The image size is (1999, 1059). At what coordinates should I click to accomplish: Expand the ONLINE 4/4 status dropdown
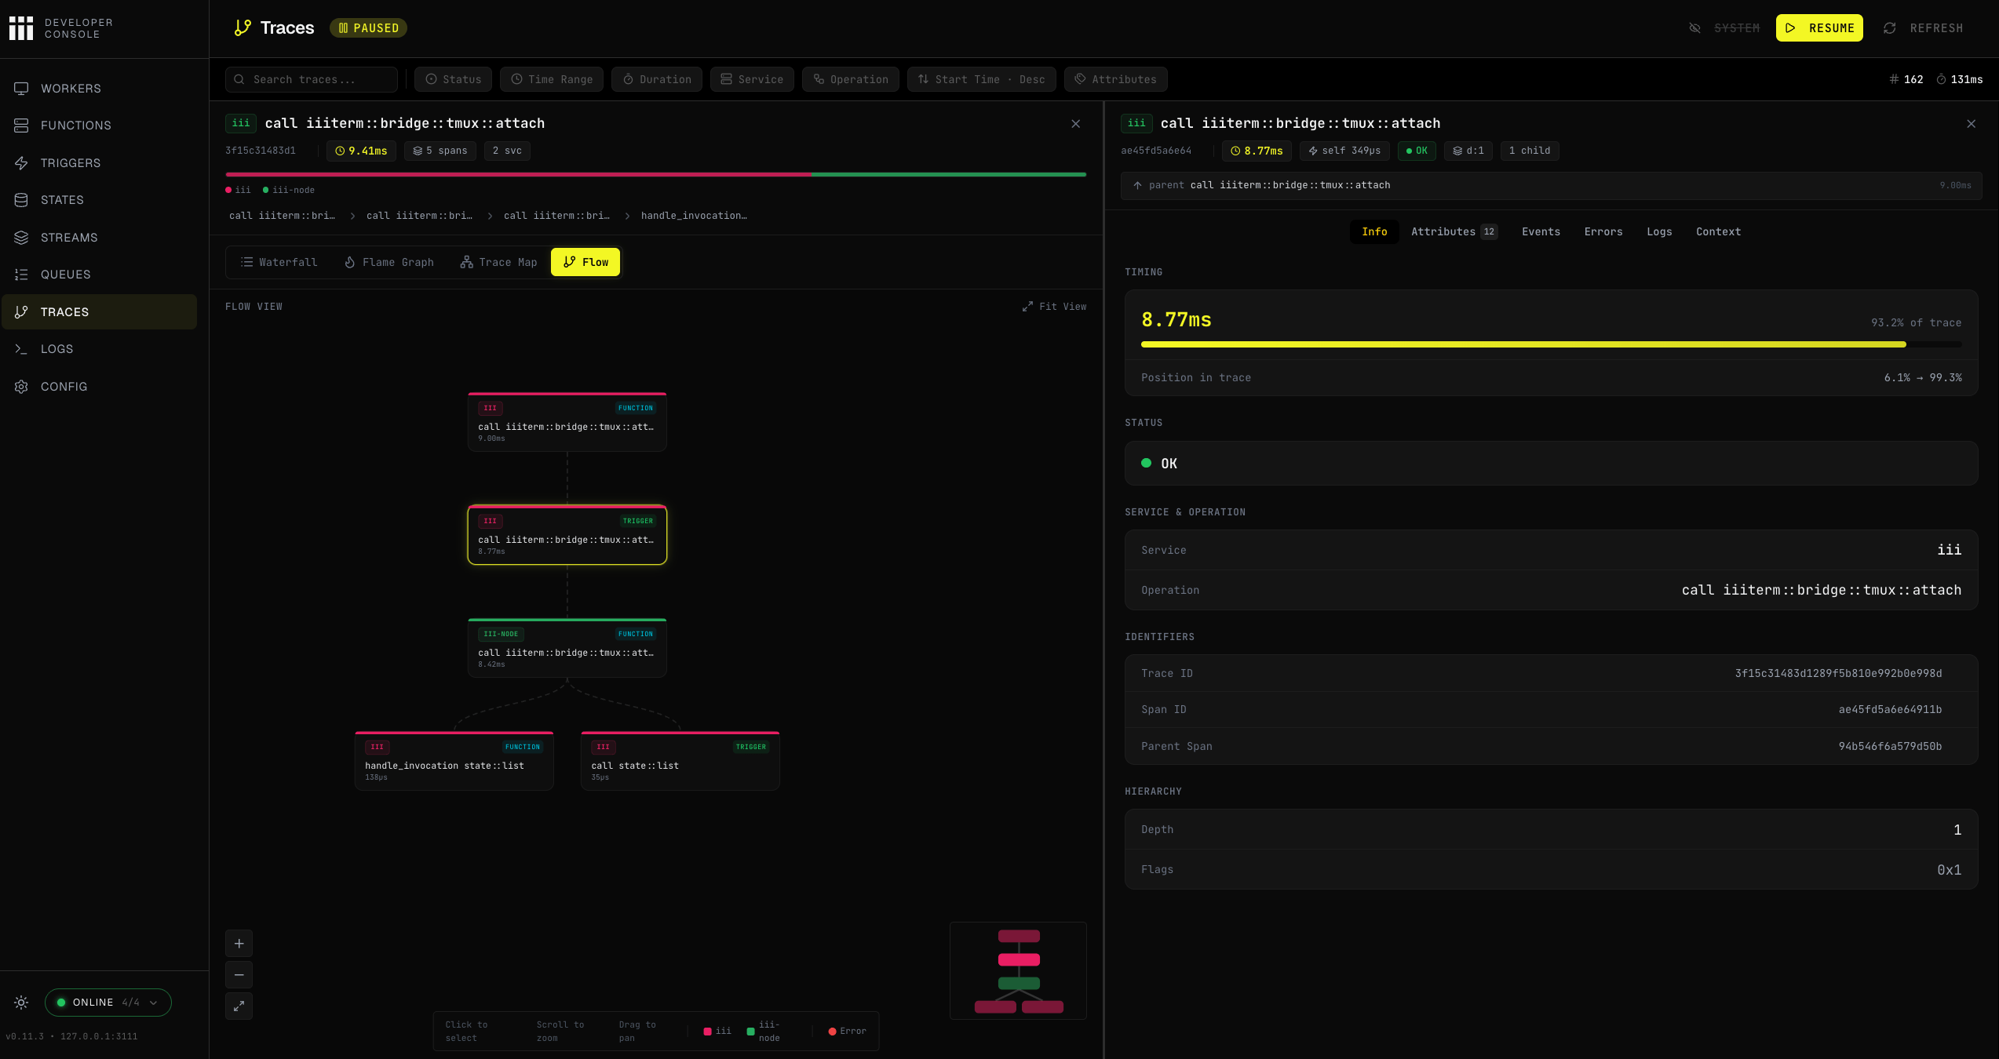coord(108,1003)
